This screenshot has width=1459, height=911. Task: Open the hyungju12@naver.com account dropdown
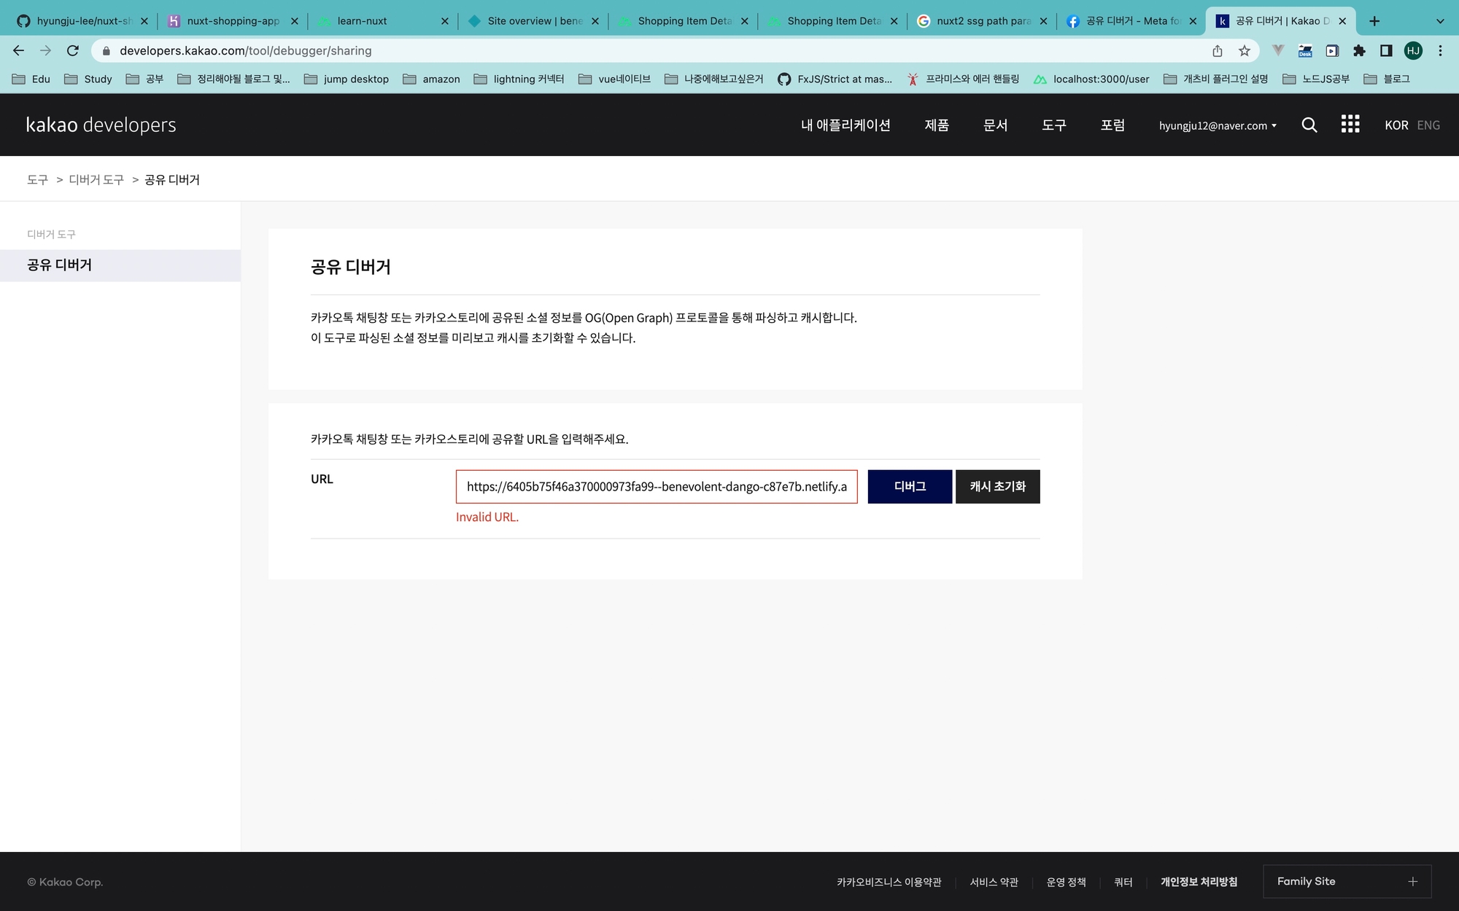click(1218, 125)
